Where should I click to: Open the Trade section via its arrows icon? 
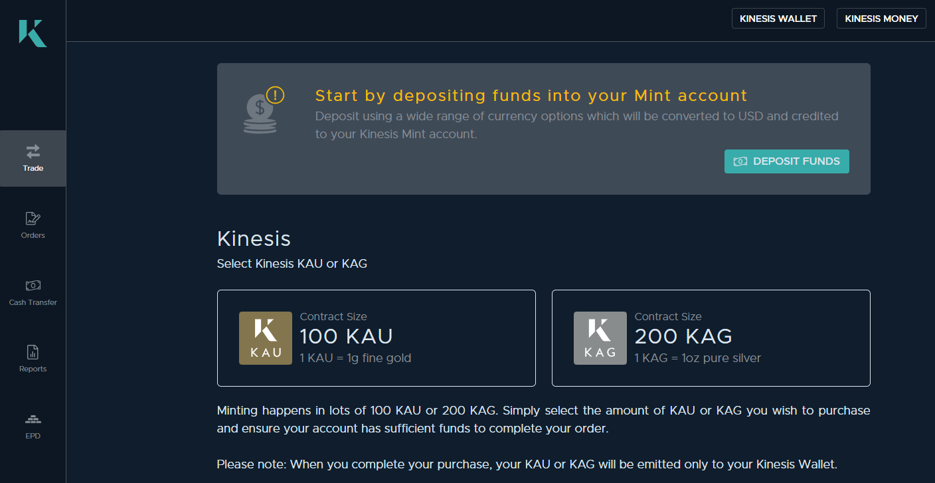coord(33,151)
